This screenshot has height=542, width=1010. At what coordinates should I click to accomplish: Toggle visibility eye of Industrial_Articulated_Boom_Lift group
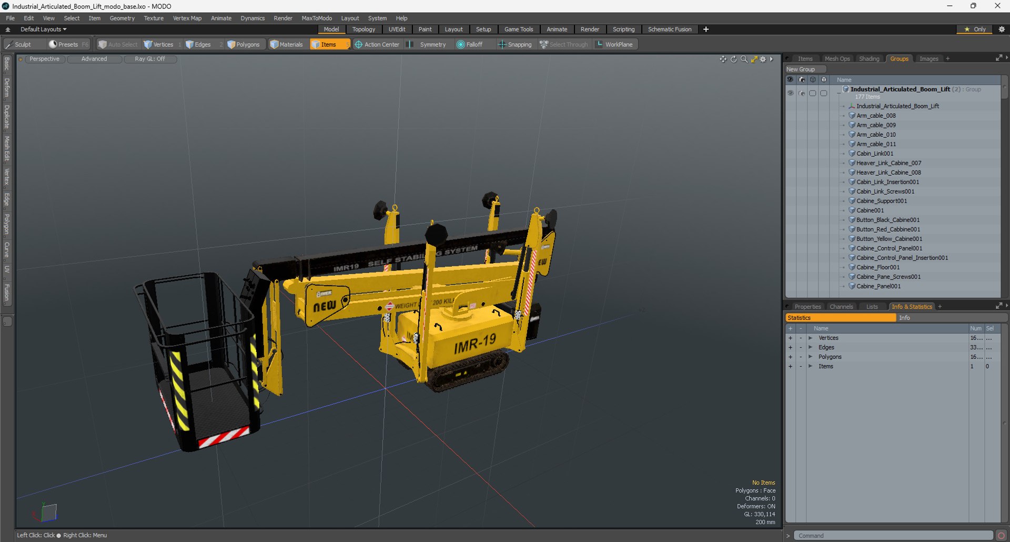point(790,93)
